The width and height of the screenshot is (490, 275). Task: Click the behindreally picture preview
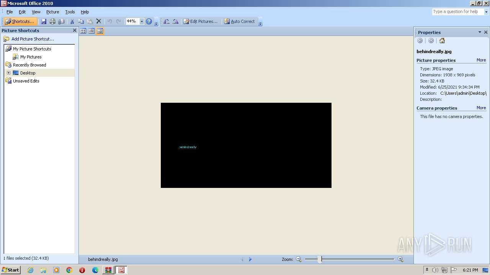[246, 145]
